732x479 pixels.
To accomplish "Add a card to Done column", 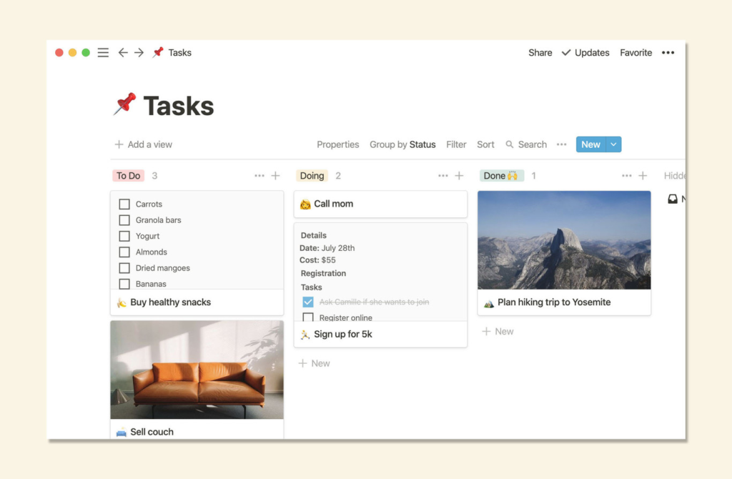I will point(643,176).
